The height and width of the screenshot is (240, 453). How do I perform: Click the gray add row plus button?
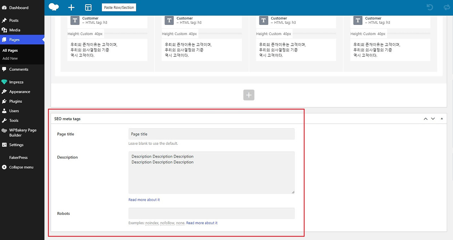coord(249,95)
